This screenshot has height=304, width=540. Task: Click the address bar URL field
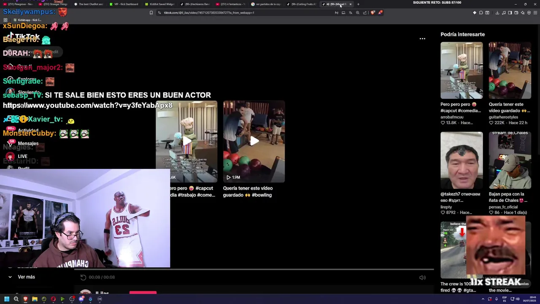click(245, 13)
